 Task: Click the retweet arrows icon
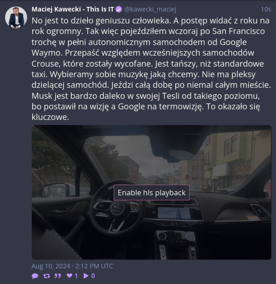[x=46, y=276]
